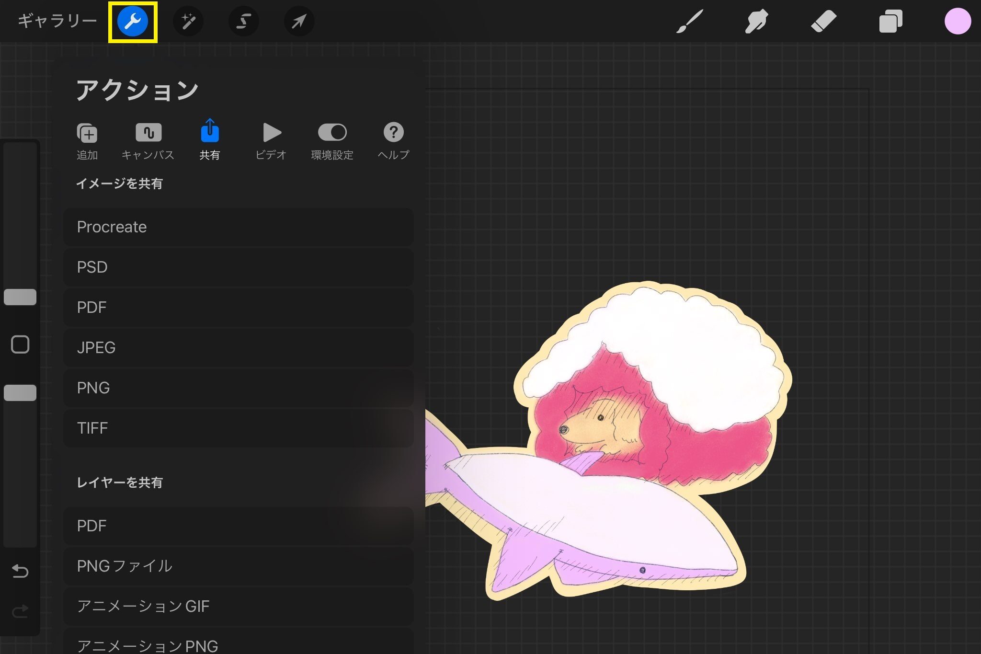The height and width of the screenshot is (654, 981).
Task: Activate the Transform arrow tool
Action: [299, 22]
